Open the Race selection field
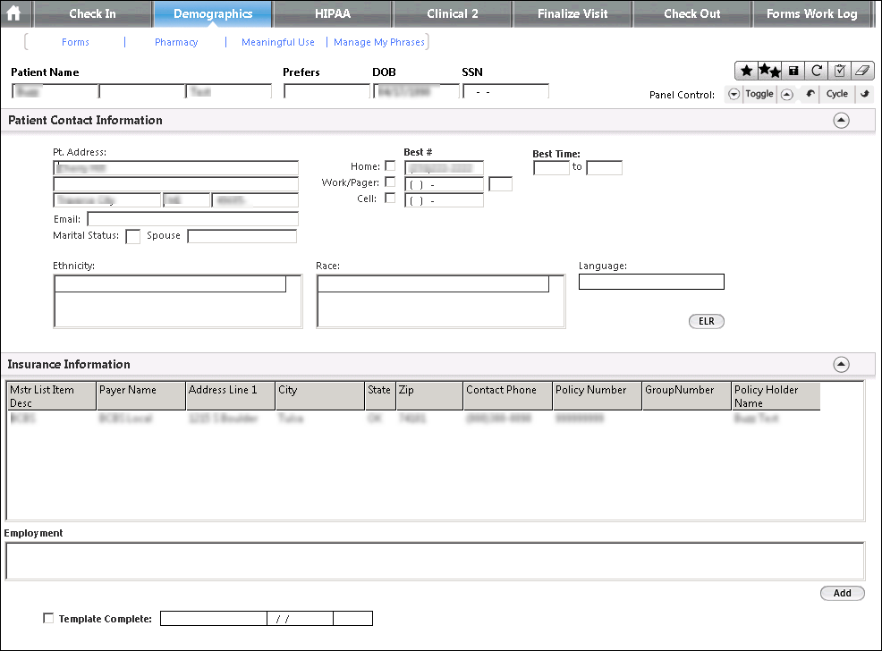Screen dimensions: 882x651 tap(433, 283)
